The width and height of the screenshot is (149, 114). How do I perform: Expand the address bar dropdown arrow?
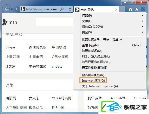[x=66, y=9]
